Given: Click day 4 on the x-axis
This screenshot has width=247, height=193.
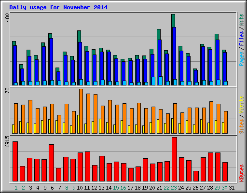Looking at the screenshot, I should 38,188.
